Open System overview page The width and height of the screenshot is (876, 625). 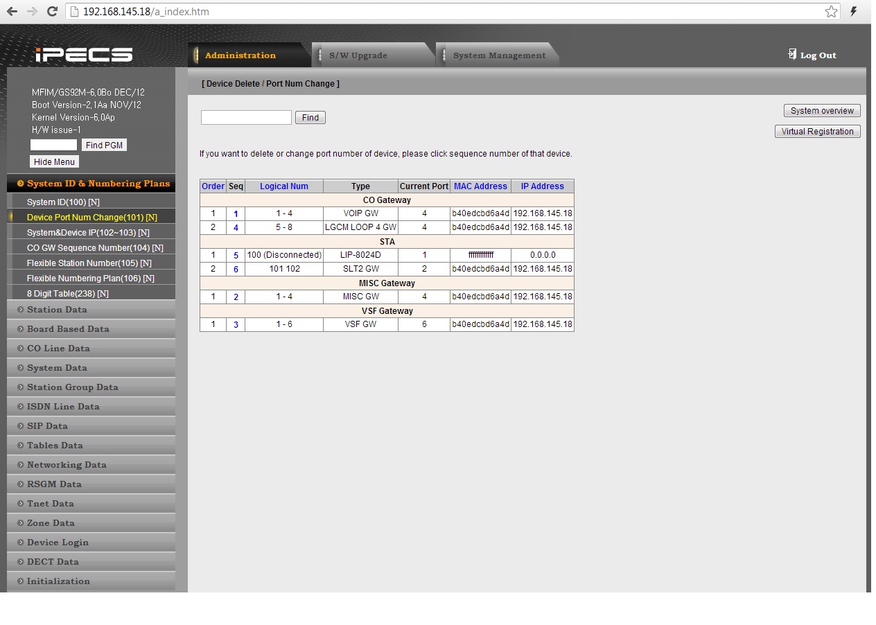coord(822,111)
